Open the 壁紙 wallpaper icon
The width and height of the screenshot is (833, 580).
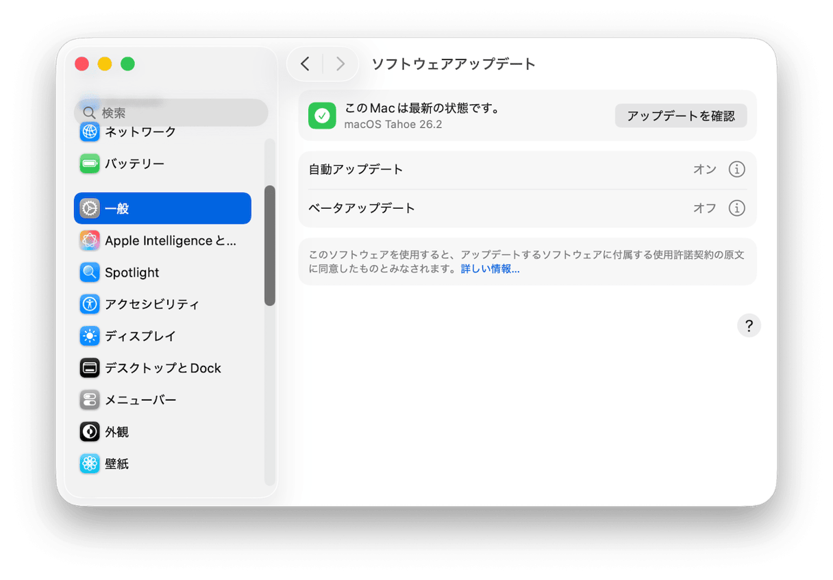click(90, 464)
